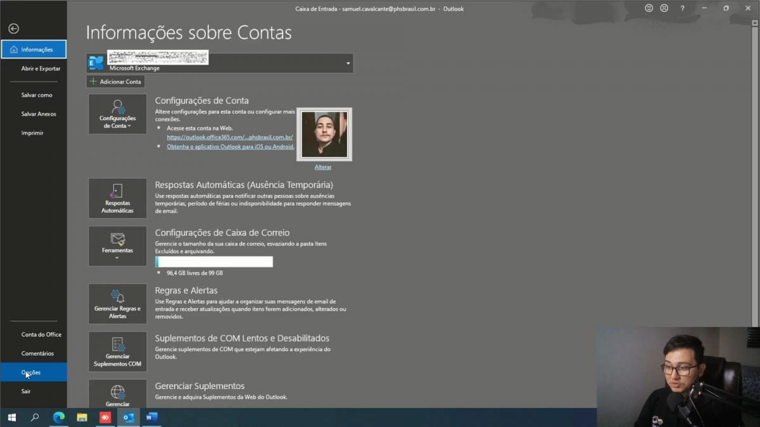Expand the Ferramentas dropdown button
Screen dimensions: 760x427
(x=117, y=246)
